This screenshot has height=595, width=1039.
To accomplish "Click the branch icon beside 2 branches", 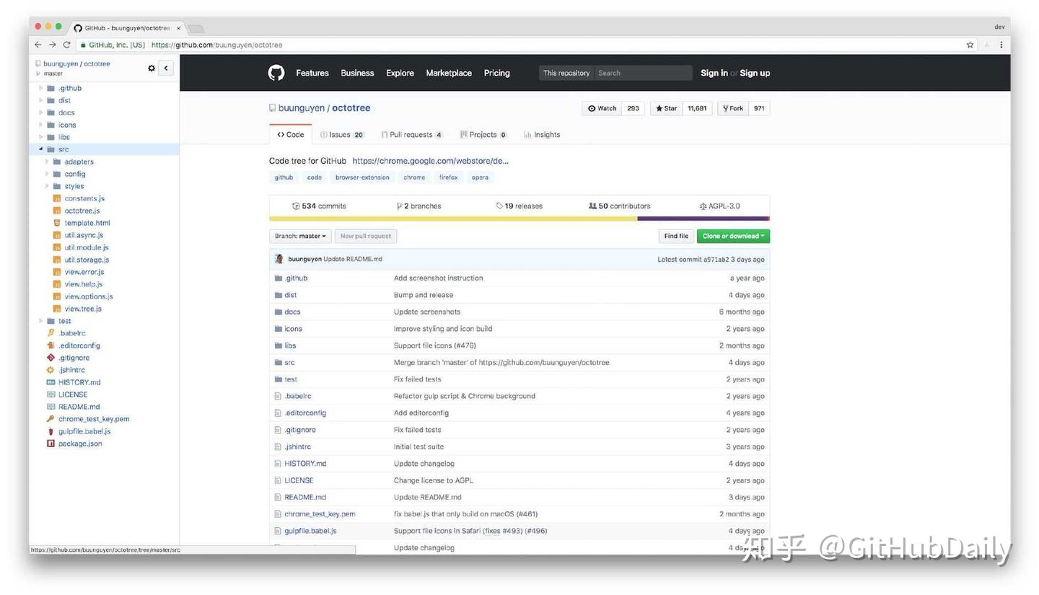I will tap(398, 206).
